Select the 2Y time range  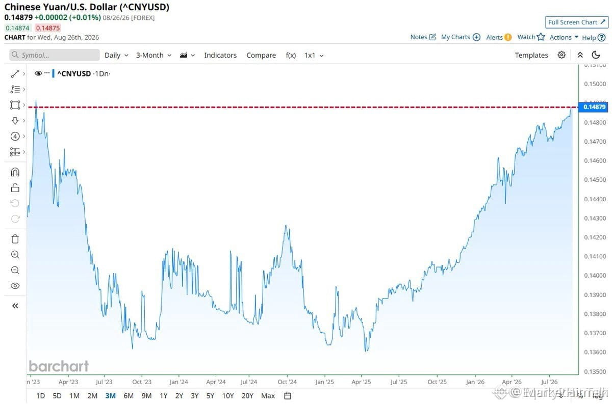coord(179,396)
